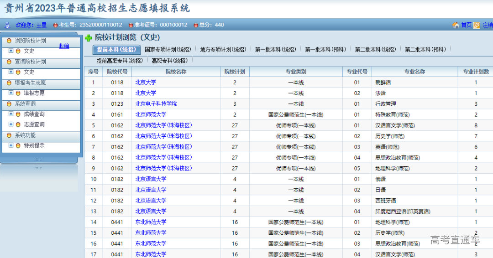
Task: Click the 注销 logout link
Action: click(x=487, y=25)
